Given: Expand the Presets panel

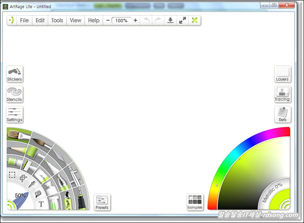Looking at the screenshot, I should (x=102, y=202).
